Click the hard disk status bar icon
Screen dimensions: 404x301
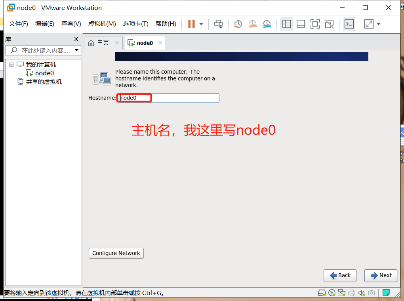[x=322, y=293]
